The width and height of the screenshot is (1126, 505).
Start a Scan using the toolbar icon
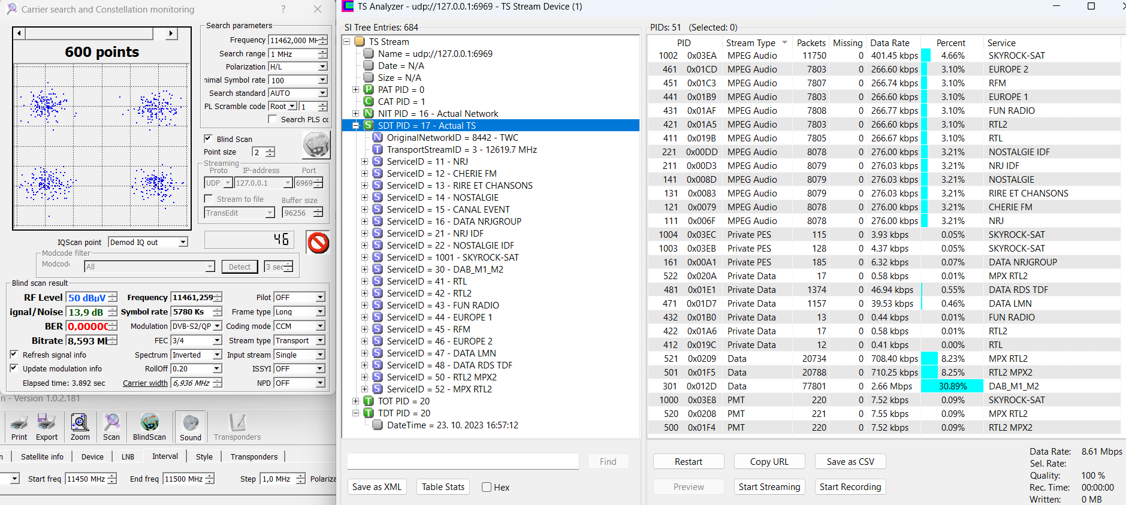coord(111,423)
